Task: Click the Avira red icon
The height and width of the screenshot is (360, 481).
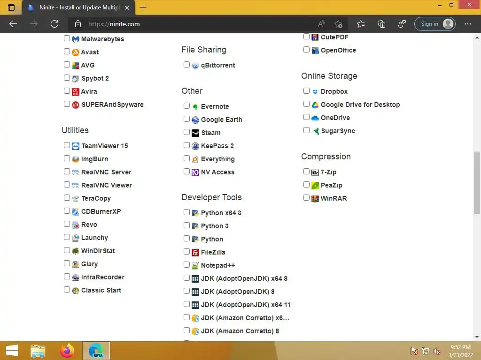Action: coord(76,91)
